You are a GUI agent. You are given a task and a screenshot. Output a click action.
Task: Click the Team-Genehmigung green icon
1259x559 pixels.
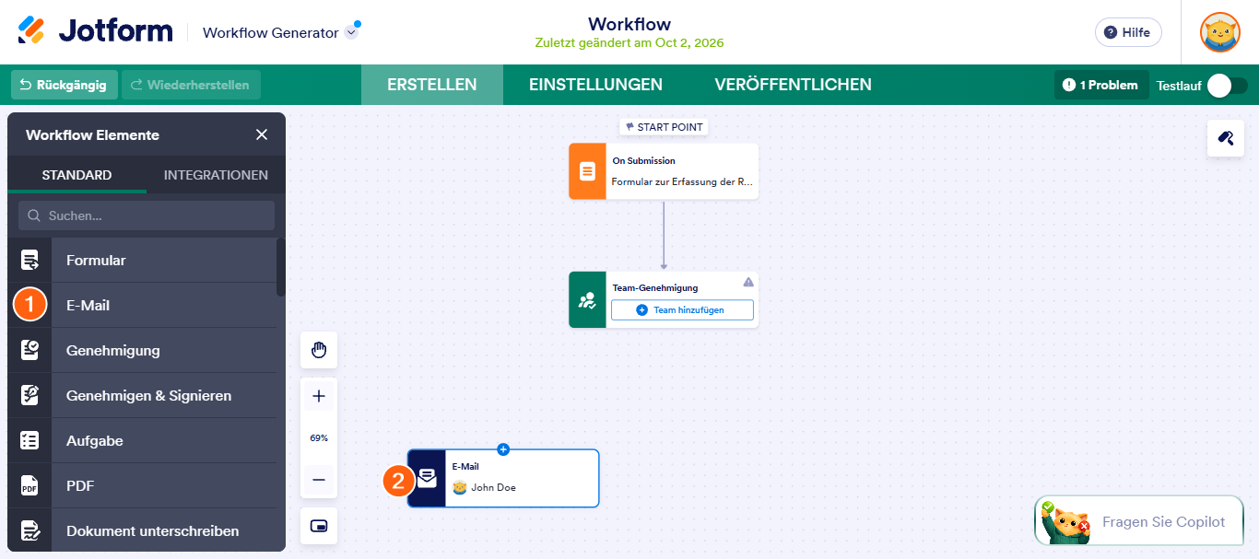pyautogui.click(x=587, y=299)
